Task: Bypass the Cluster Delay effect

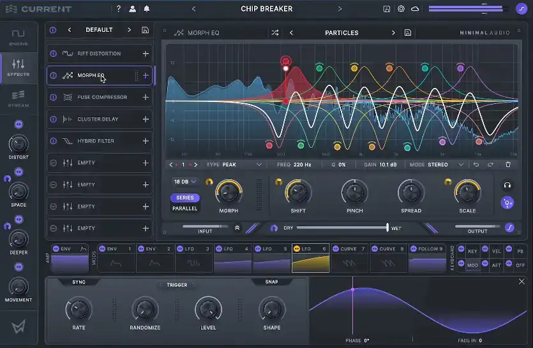Action: (x=54, y=119)
